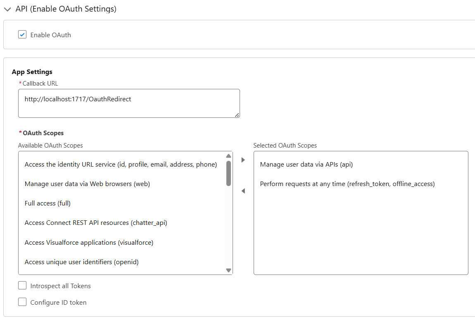Click the API (Enable OAuth Settings) header text

66,9
